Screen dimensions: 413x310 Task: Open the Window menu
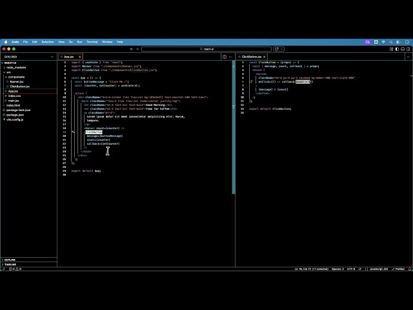coord(107,42)
